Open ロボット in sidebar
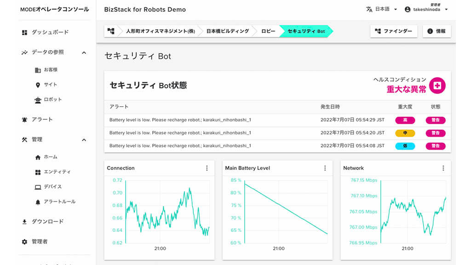Viewport: 471px width, 265px height. (x=53, y=99)
